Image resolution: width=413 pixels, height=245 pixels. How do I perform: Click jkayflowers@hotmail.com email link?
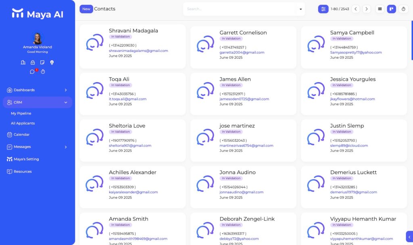tap(353, 99)
